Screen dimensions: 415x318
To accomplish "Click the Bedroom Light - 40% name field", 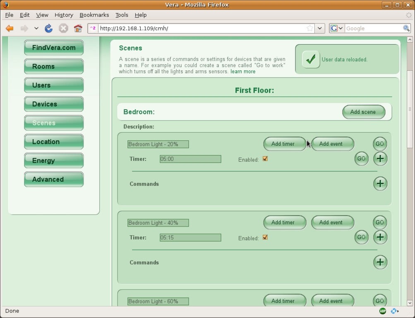I will click(x=158, y=223).
